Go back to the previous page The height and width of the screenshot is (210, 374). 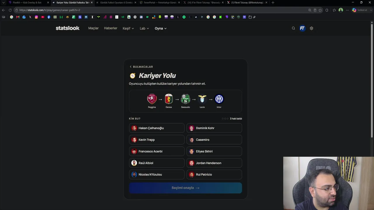tap(4, 10)
